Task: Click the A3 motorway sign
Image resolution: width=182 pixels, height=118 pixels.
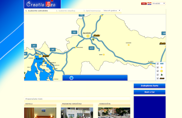Action: 74,32
